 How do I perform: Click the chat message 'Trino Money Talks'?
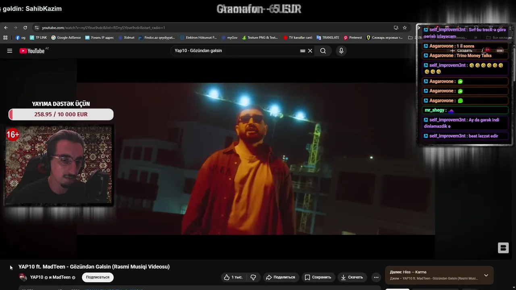pos(465,56)
